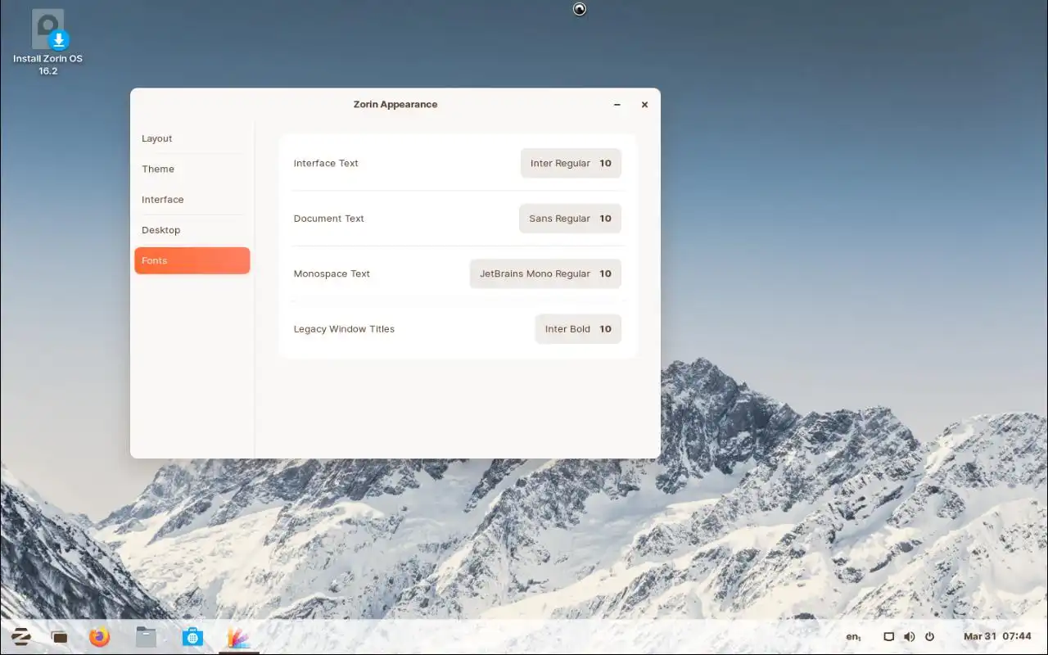This screenshot has width=1048, height=655.
Task: Focus Zorin Appearance app in taskbar
Action: 238,637
